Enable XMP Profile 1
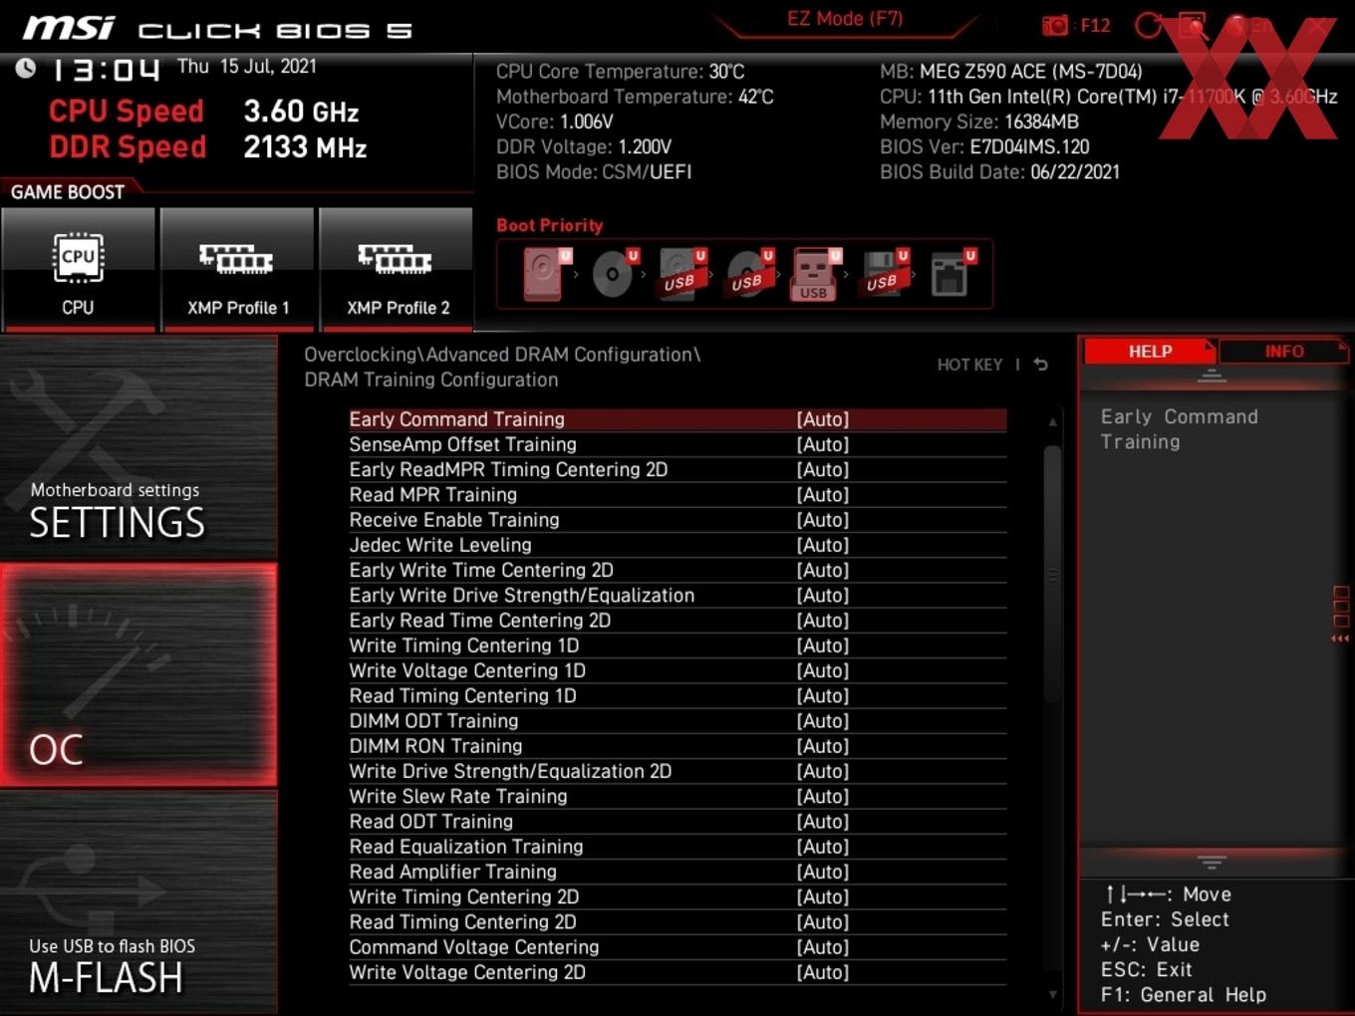The width and height of the screenshot is (1355, 1016). click(x=237, y=269)
